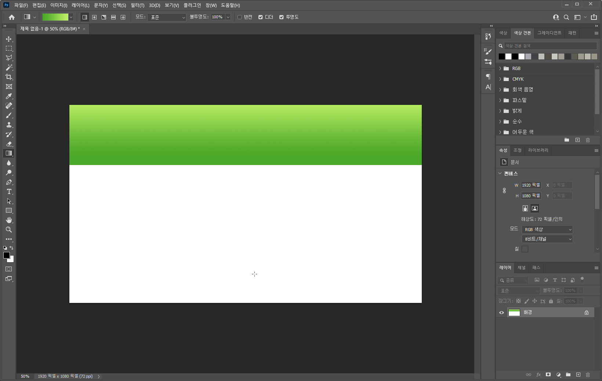Switch to the 그레이디언트 tab
The height and width of the screenshot is (381, 602).
[550, 33]
